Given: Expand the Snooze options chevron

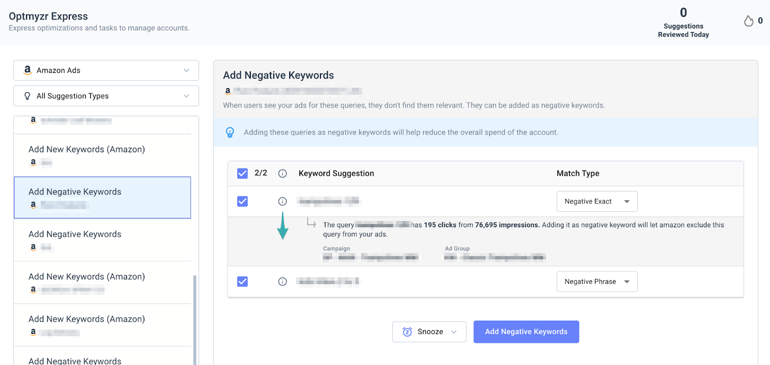Looking at the screenshot, I should [454, 332].
